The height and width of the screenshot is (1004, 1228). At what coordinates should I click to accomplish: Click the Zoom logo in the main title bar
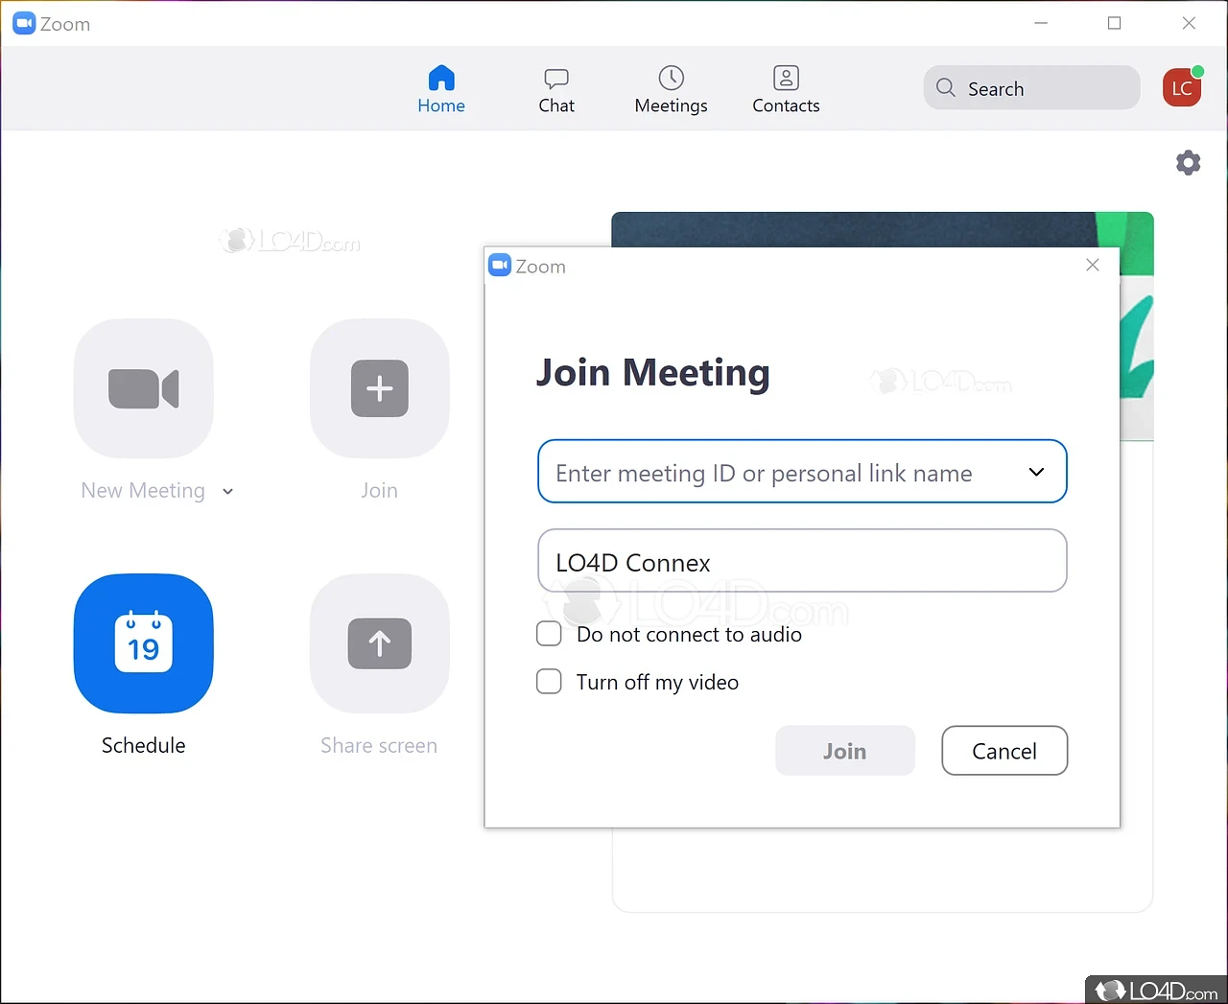click(24, 24)
